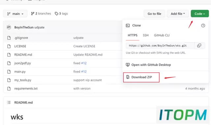Open BoyInTheSun author link

(24, 27)
